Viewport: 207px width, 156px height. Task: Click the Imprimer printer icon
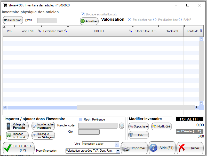(x=126, y=148)
